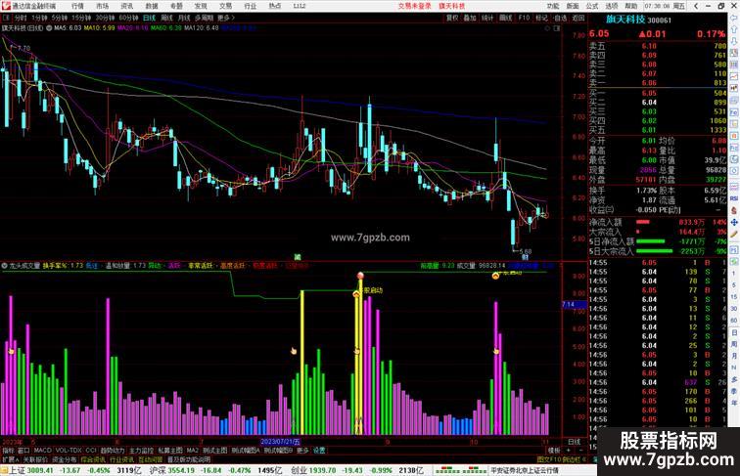Click the back arrow in title bar

coord(696,6)
